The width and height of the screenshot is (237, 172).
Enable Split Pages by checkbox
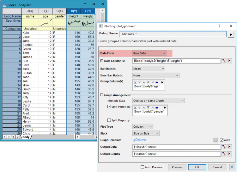109,120
